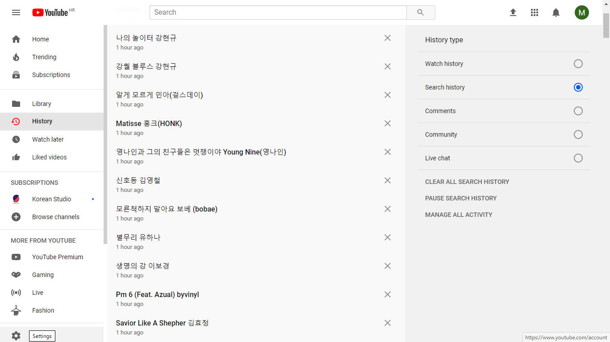Delete the '별무리 유하나' search entry
This screenshot has height=342, width=610.
(x=388, y=237)
